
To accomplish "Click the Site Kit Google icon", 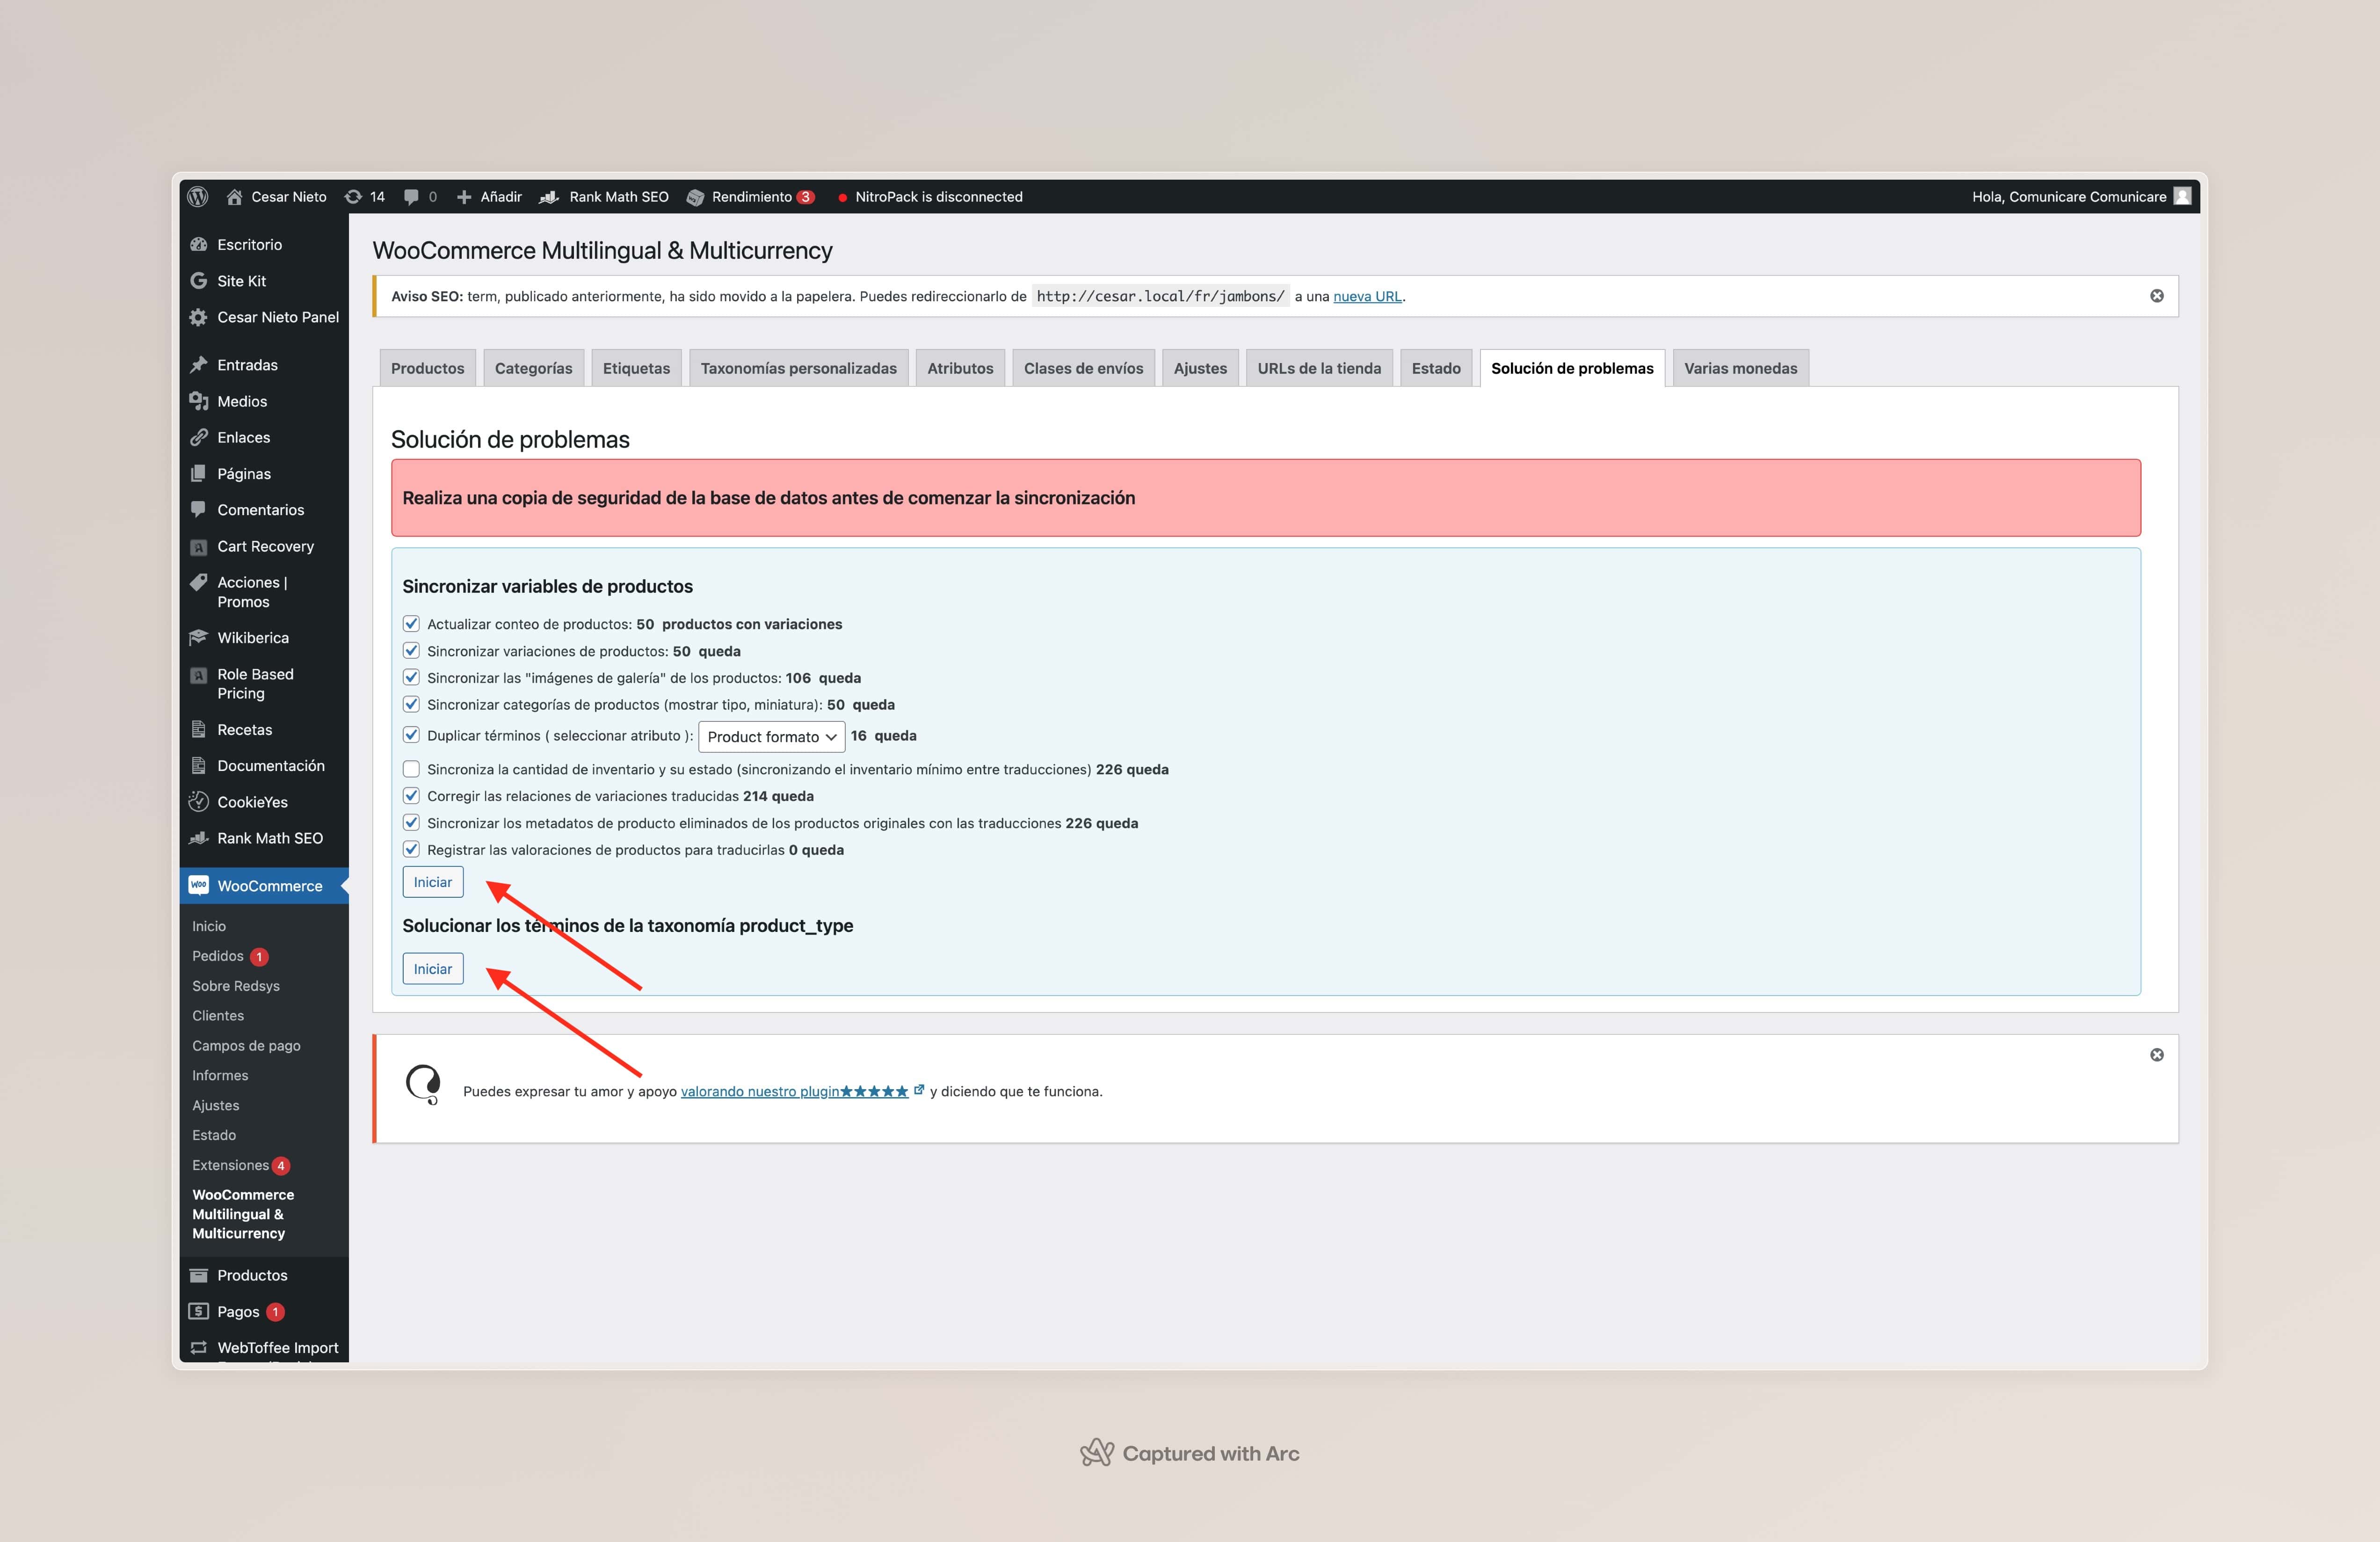I will [199, 281].
